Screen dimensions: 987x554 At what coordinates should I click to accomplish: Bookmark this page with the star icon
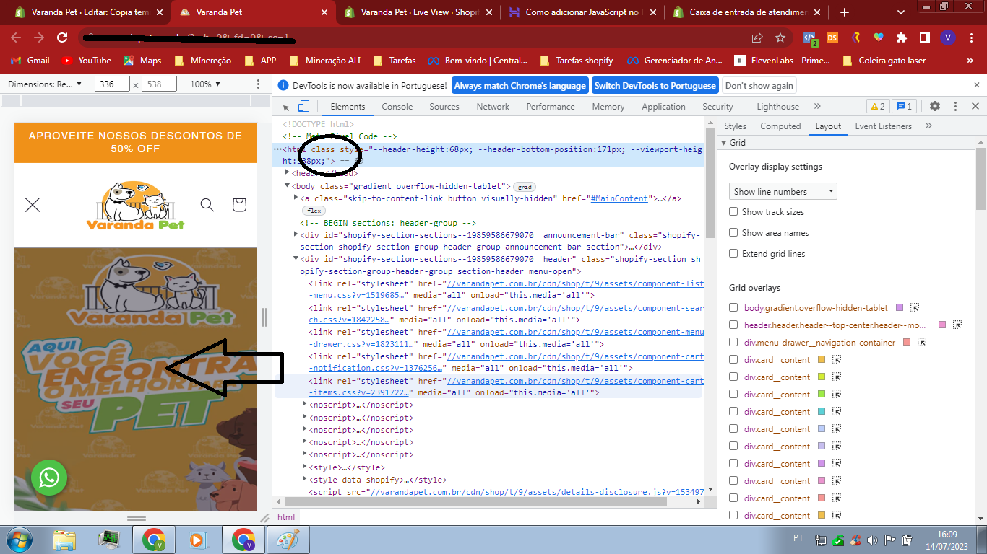[x=780, y=38]
